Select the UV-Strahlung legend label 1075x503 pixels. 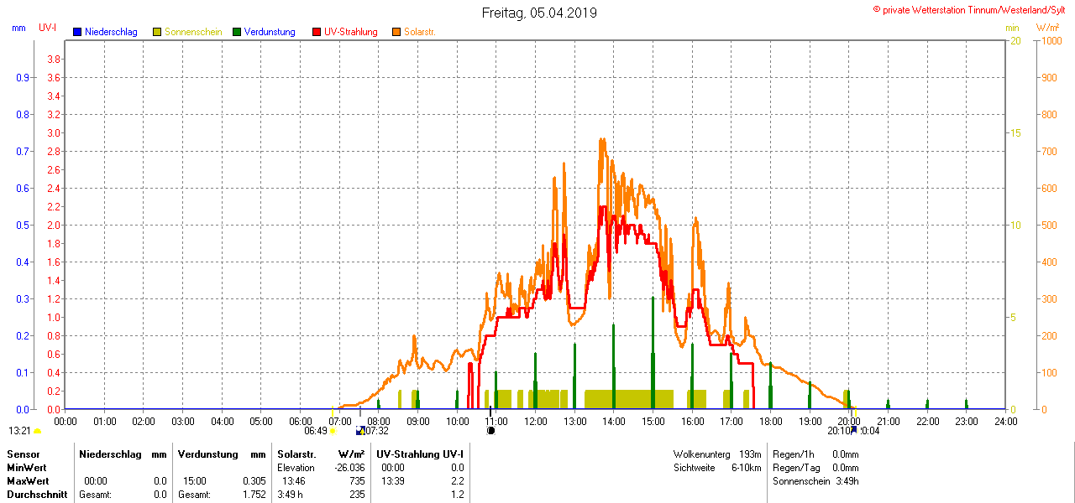click(x=351, y=32)
